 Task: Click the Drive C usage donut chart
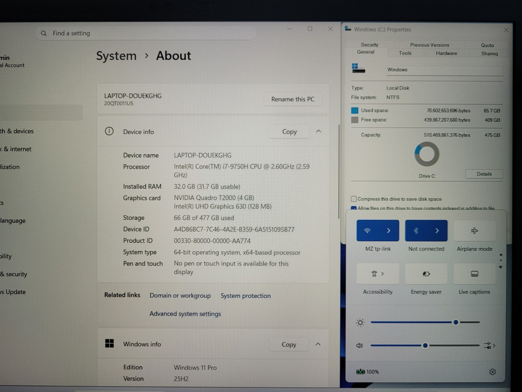coord(426,154)
